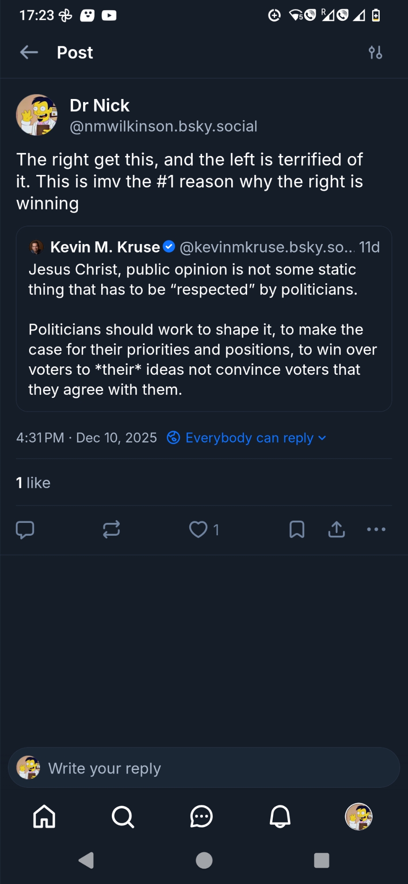Image resolution: width=408 pixels, height=884 pixels.
Task: Open the Chat messages tab
Action: click(202, 816)
